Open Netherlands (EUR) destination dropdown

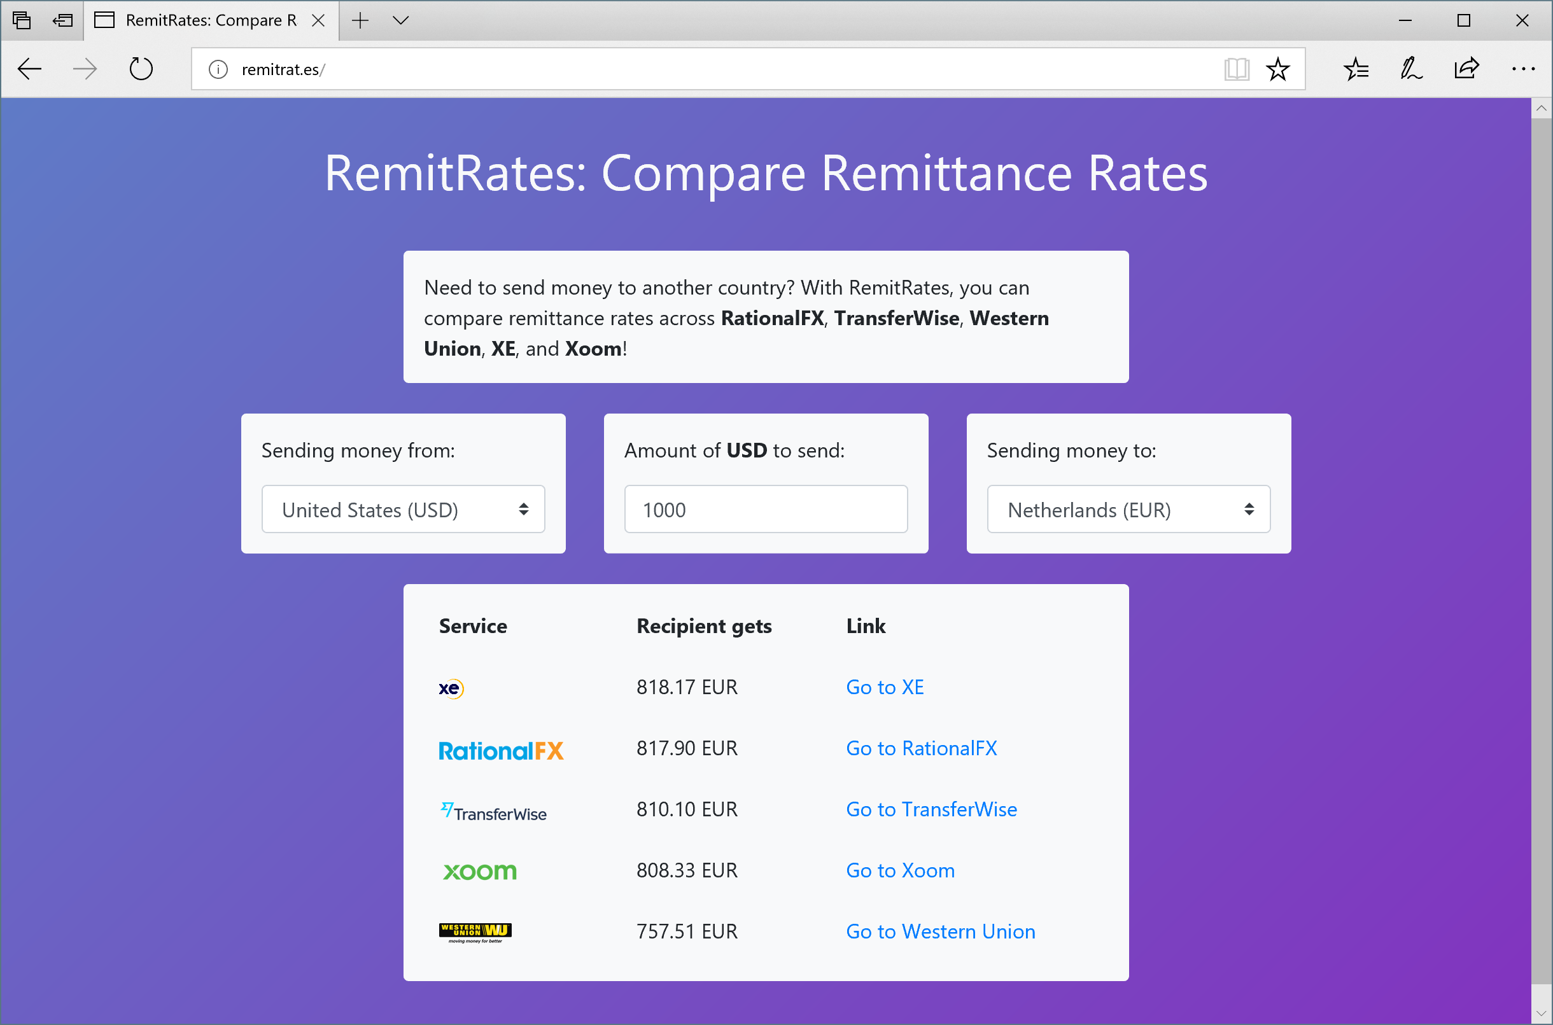[x=1128, y=509]
